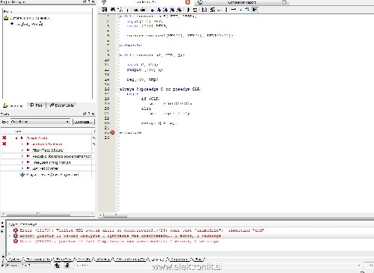Click the up arrow icon beside message number field
374x273 pixels.
point(57,266)
